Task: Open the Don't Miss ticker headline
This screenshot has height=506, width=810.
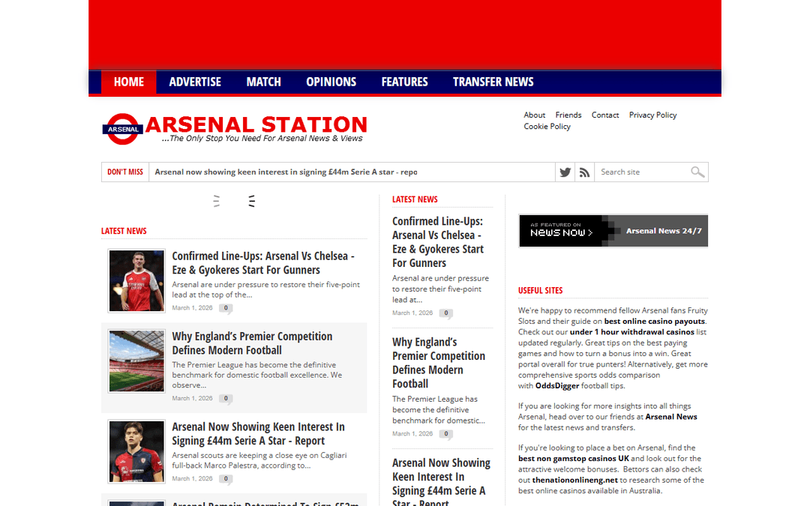Action: [286, 172]
